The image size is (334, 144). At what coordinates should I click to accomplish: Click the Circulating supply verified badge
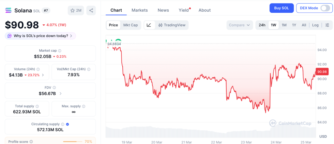point(68,124)
